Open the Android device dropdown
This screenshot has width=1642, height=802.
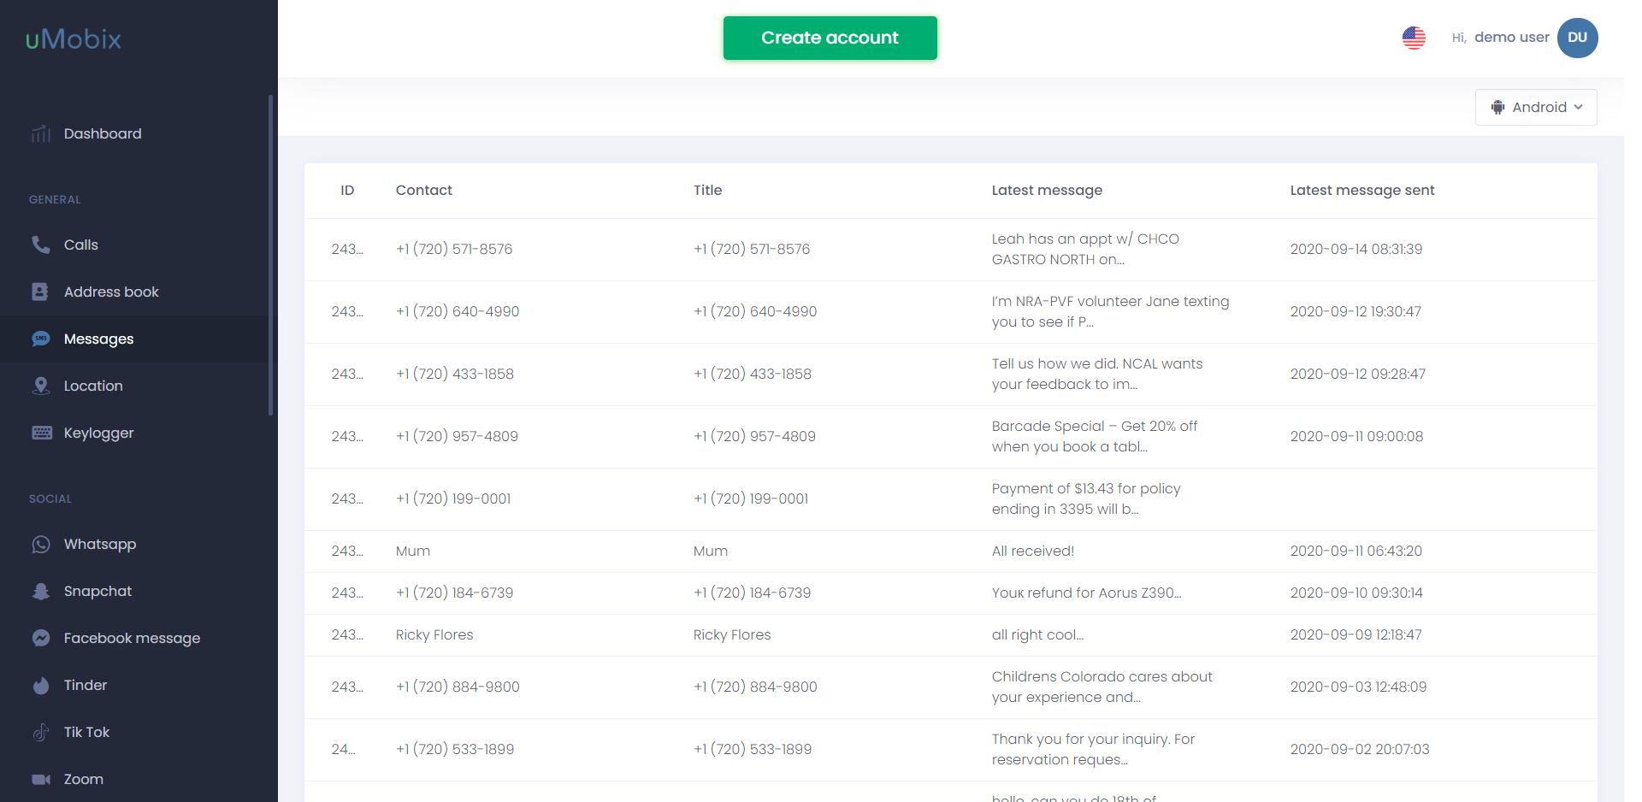1536,107
